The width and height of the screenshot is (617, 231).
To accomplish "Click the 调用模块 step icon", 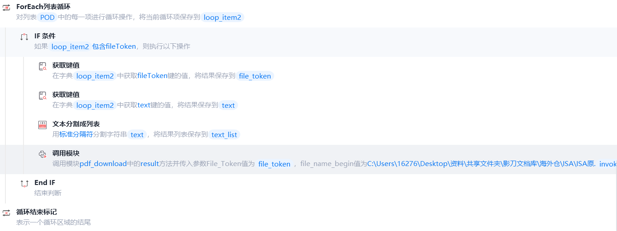I will [42, 154].
